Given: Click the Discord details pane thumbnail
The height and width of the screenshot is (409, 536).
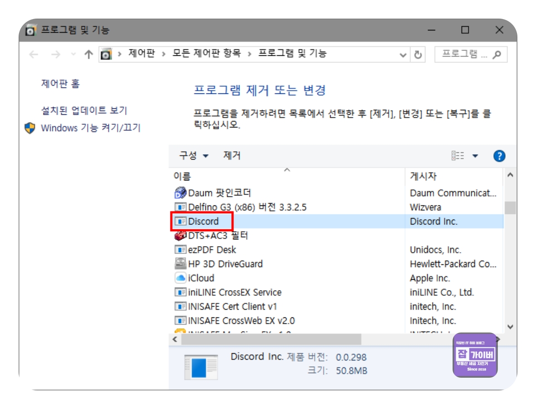Looking at the screenshot, I should [201, 367].
